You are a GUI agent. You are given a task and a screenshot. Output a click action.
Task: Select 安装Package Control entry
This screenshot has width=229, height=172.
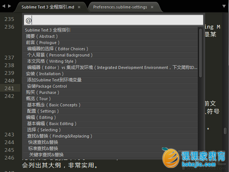click(x=111, y=86)
